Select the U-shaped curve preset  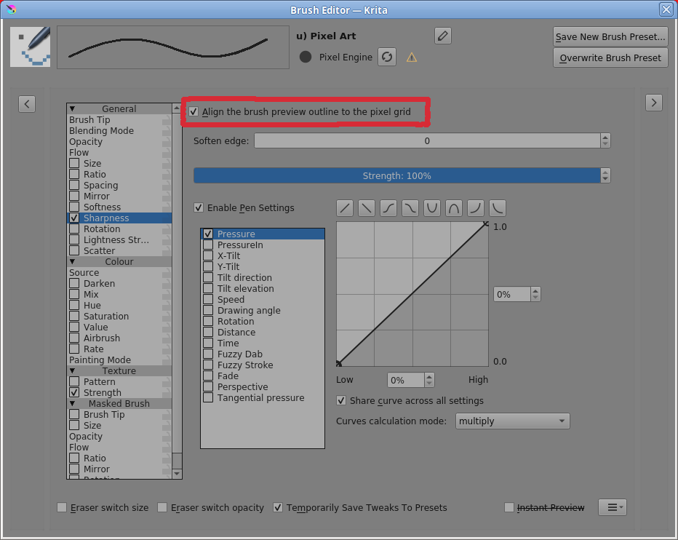pos(432,208)
